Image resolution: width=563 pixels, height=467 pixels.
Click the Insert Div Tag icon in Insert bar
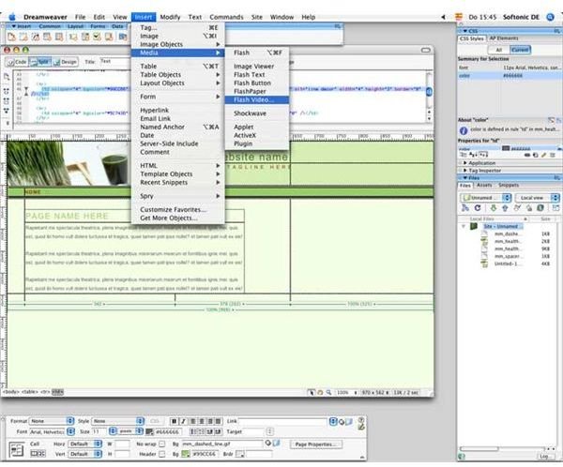(x=59, y=37)
